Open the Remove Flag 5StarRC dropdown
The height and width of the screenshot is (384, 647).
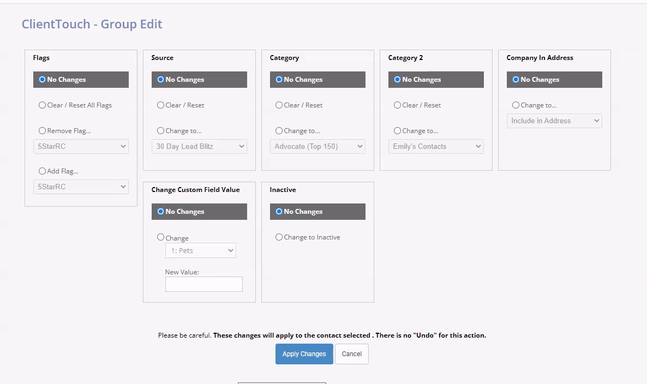point(81,146)
